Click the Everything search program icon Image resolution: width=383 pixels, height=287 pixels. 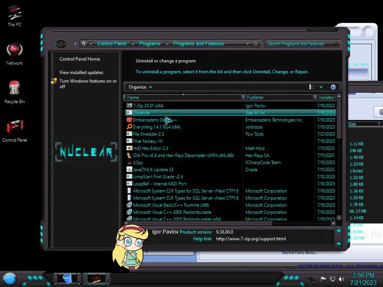tap(129, 127)
